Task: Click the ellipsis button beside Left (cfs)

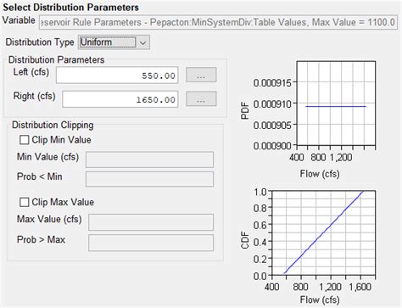Action: [201, 75]
